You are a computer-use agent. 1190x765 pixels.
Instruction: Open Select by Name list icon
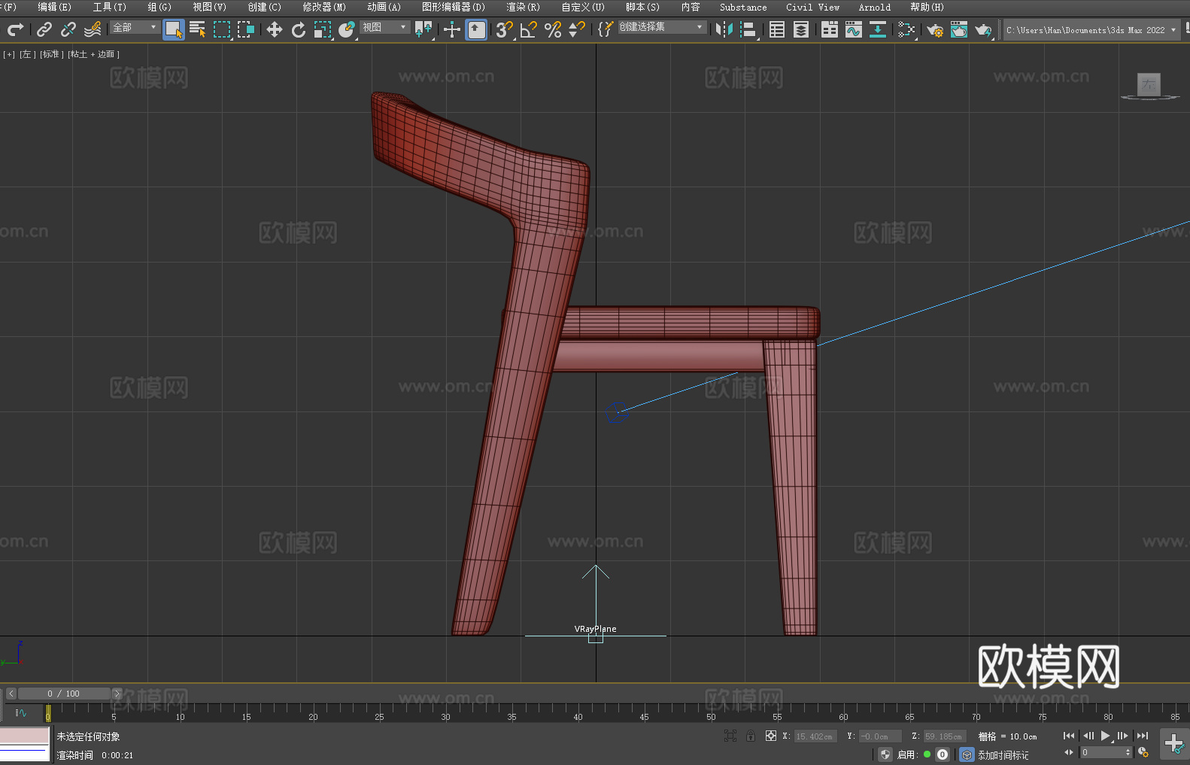point(198,29)
